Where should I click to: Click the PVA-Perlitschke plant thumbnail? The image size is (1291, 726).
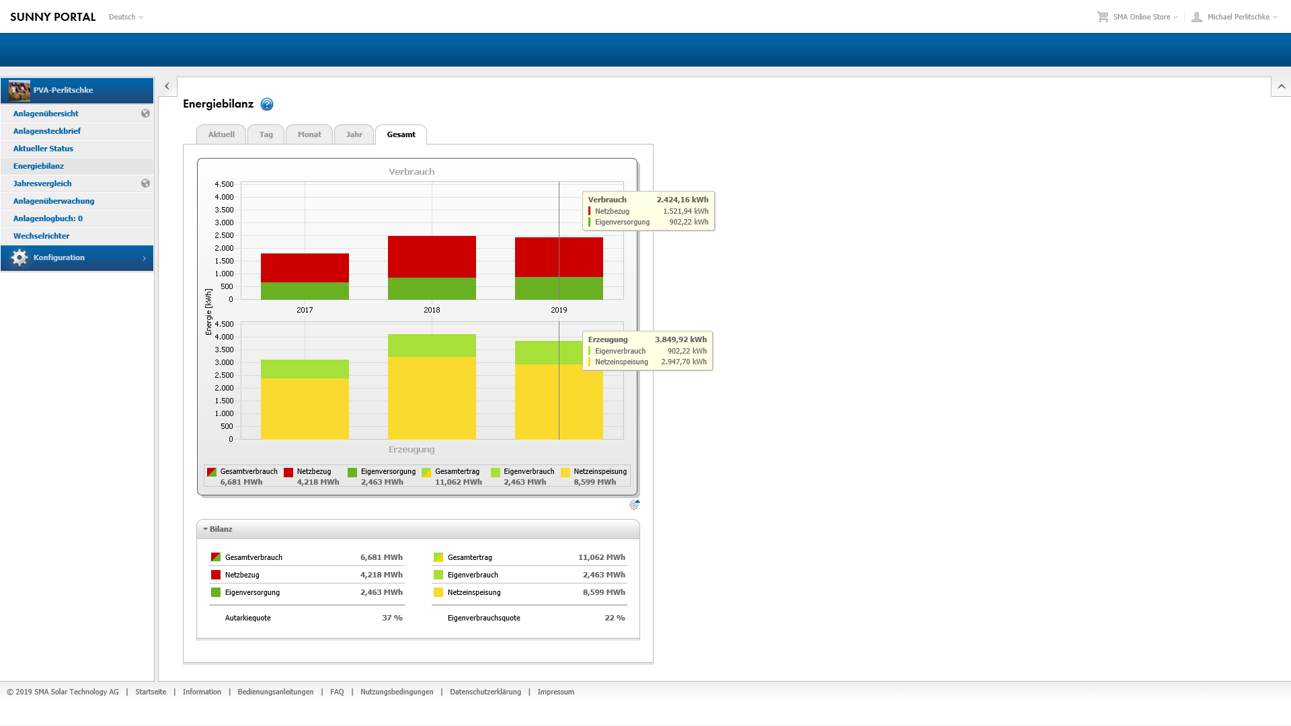[19, 90]
